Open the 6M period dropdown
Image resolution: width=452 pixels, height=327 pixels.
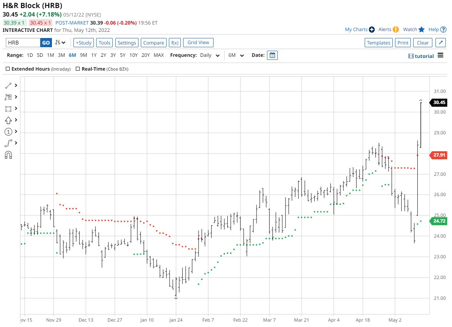tap(236, 55)
